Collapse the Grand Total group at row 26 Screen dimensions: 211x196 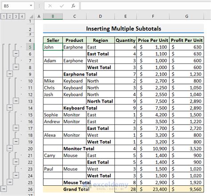pos(4,189)
